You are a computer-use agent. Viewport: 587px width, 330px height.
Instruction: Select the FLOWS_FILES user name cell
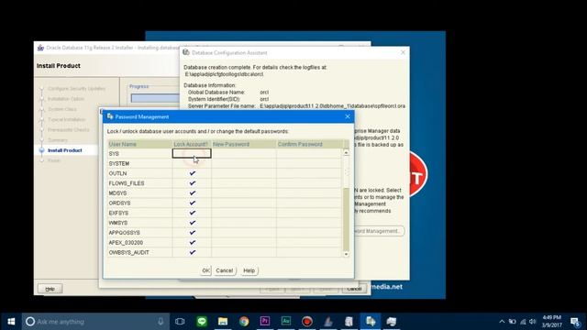(x=139, y=183)
